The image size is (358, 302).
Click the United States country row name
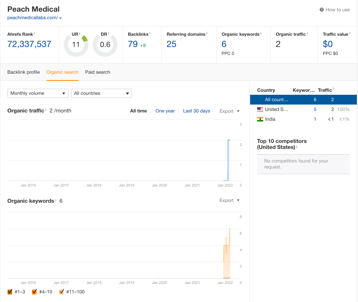tap(276, 109)
